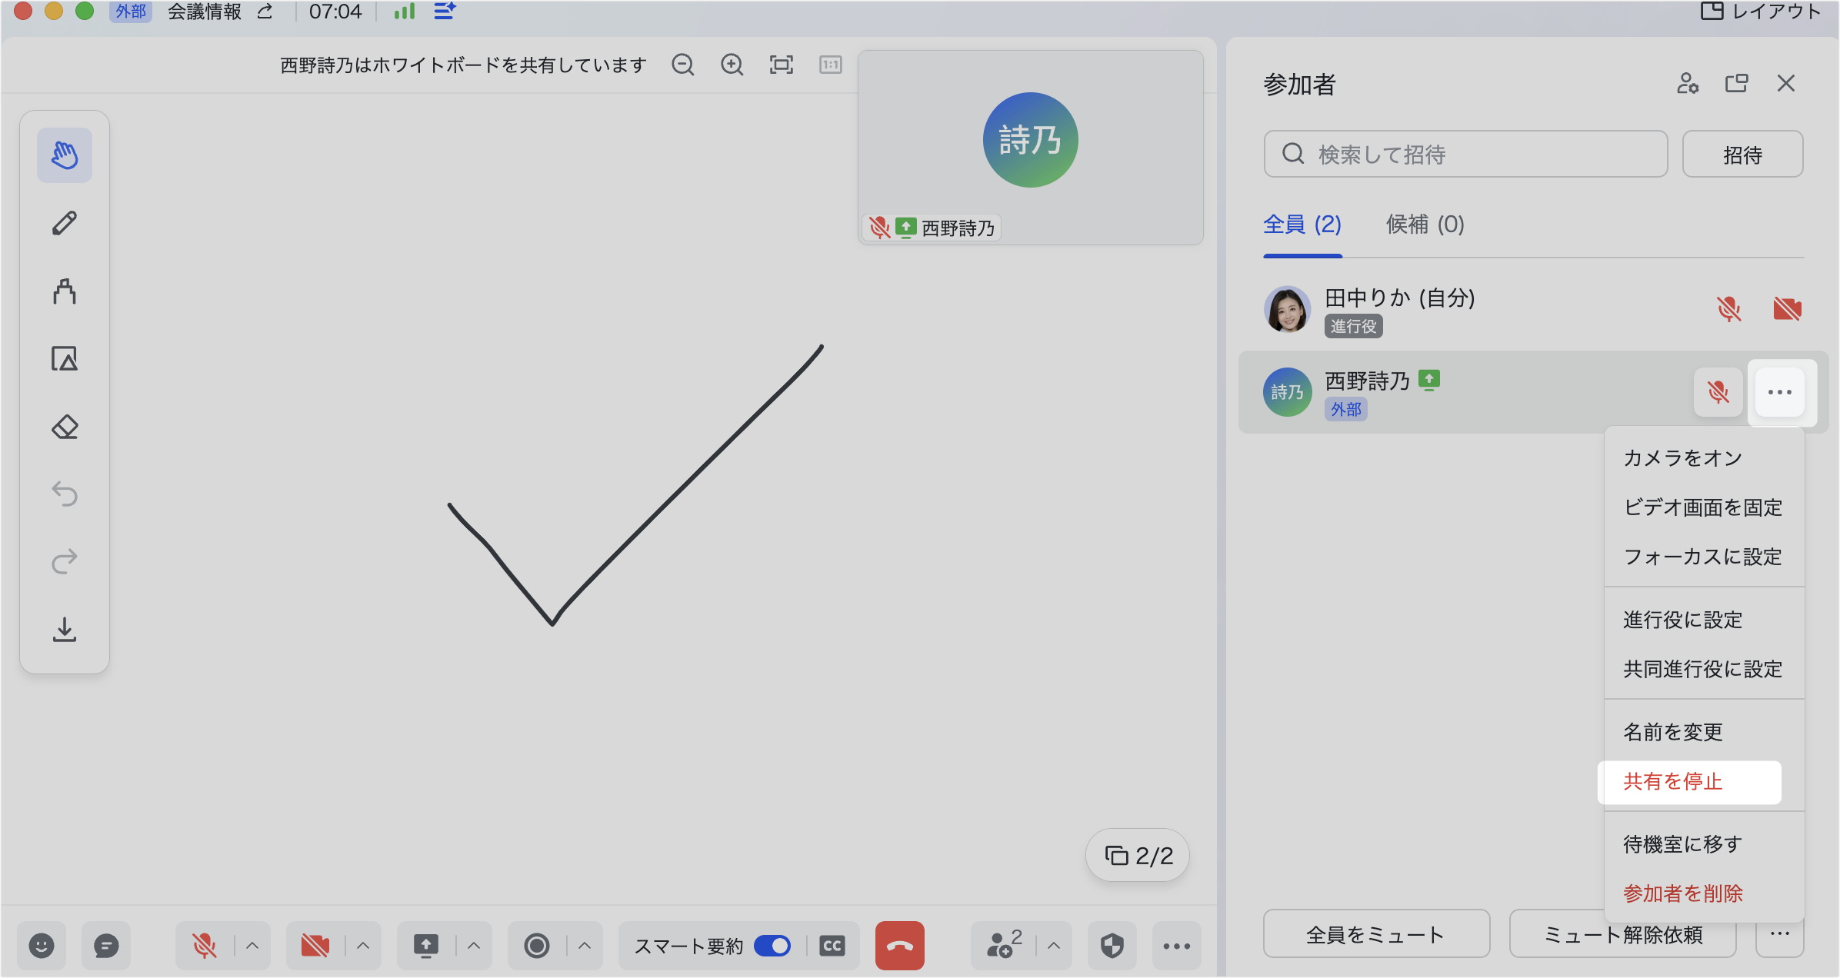The width and height of the screenshot is (1840, 978).
Task: Switch to the 候補 (0) tab
Action: tap(1425, 225)
